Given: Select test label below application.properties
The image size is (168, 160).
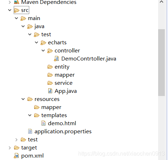Looking at the screenshot, I should pos(33,140).
